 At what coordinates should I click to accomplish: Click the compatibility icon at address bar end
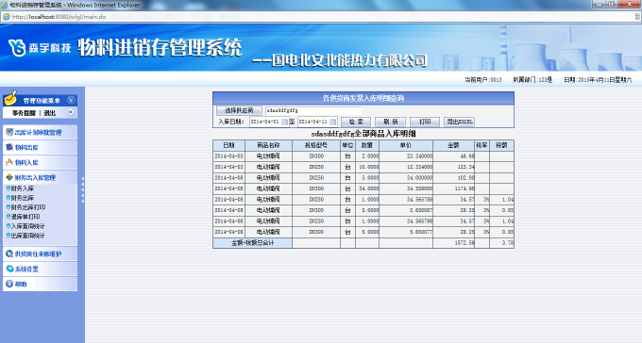point(637,17)
